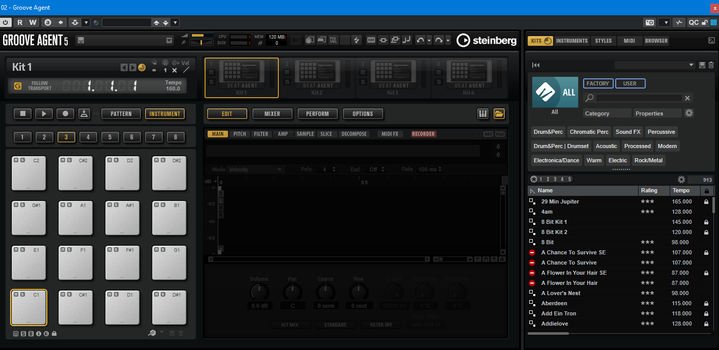Open the MIXER page

click(x=272, y=113)
